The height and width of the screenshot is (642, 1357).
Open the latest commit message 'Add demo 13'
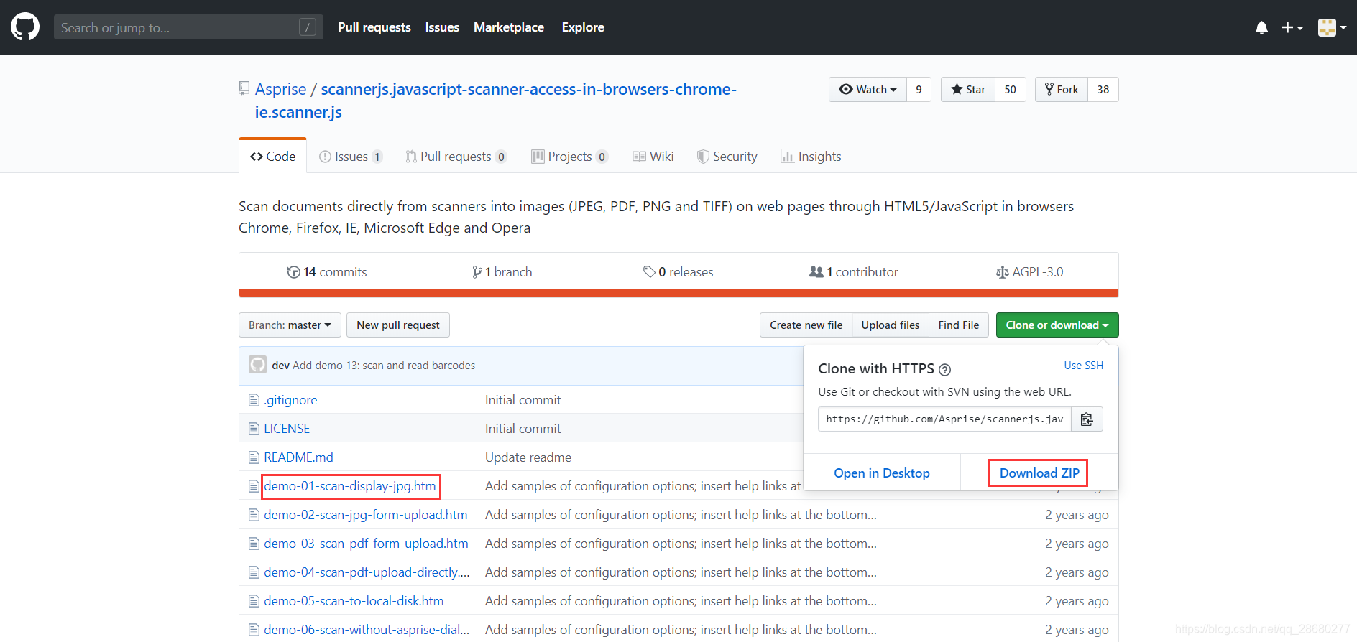(x=384, y=366)
